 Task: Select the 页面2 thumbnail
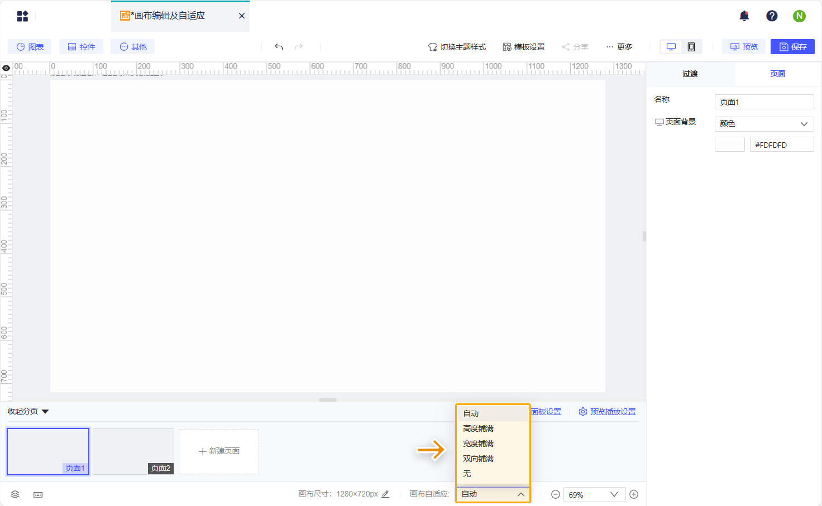(133, 451)
